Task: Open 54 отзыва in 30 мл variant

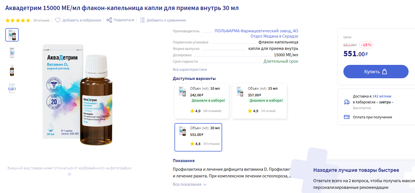Action: point(211,144)
